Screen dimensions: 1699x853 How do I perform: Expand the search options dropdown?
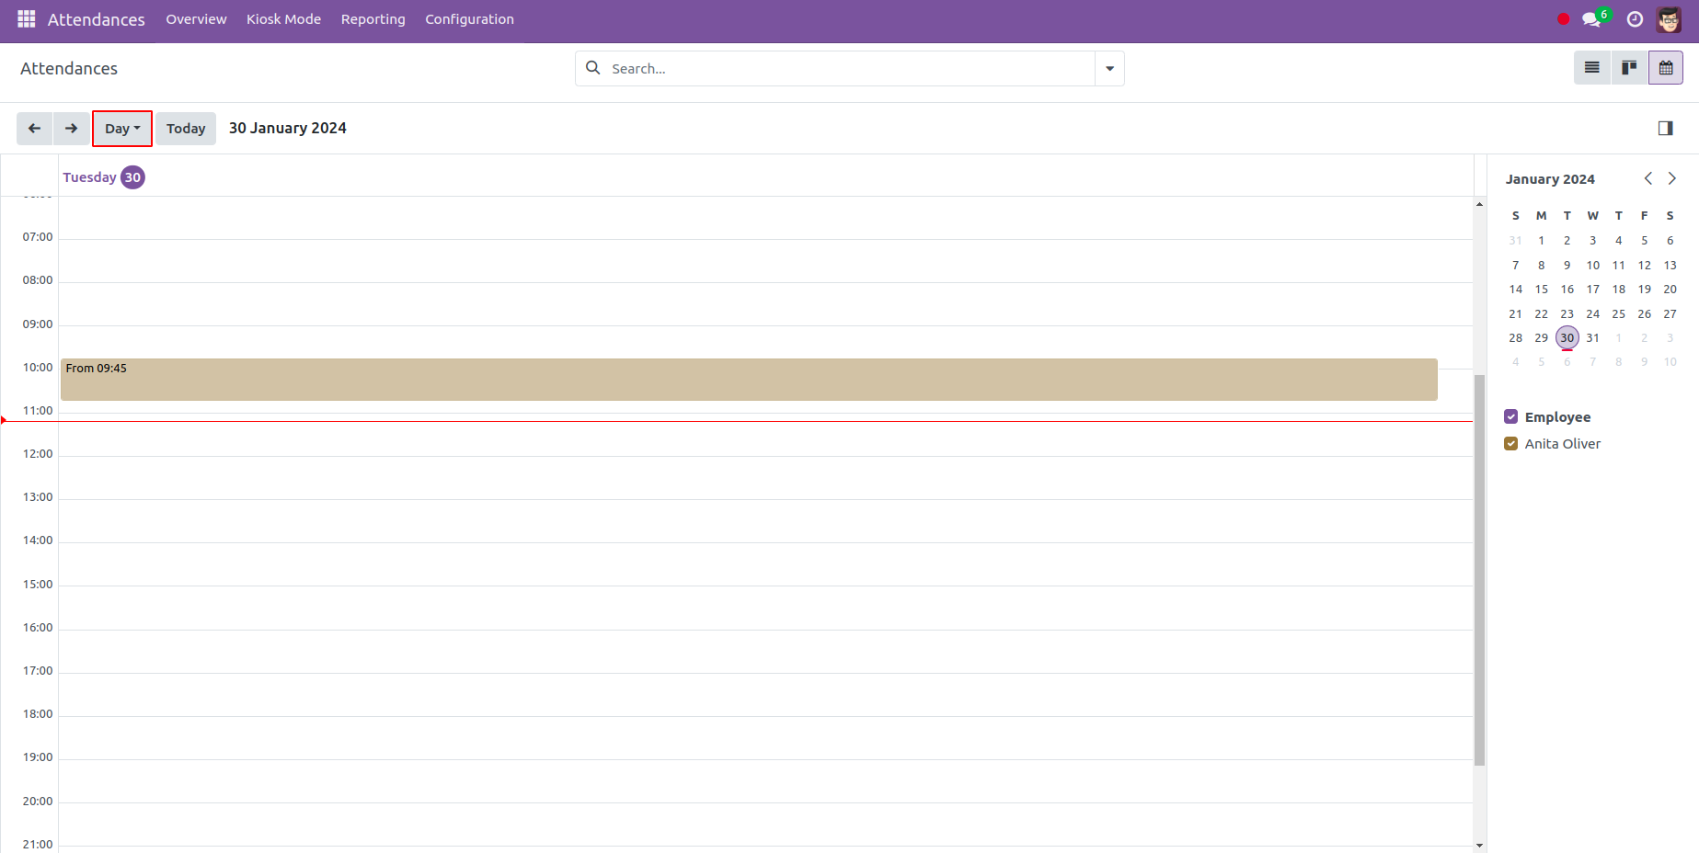(1109, 69)
